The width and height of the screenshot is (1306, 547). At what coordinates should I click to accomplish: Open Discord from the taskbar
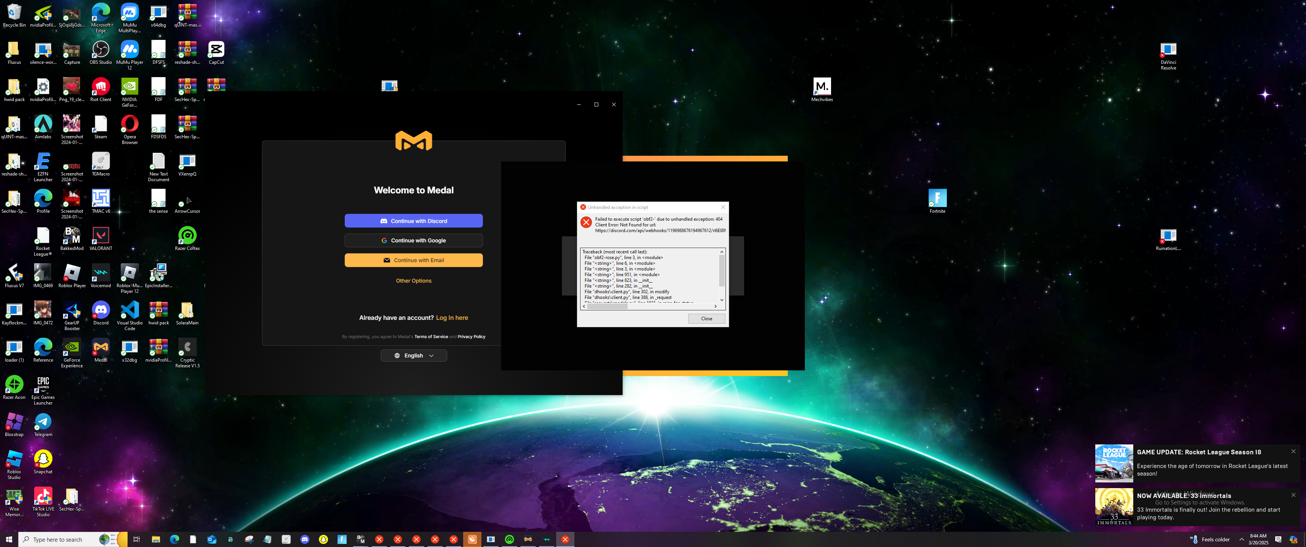[x=305, y=539]
